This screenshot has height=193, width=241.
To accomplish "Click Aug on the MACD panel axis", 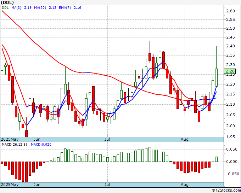I will click(x=184, y=185).
